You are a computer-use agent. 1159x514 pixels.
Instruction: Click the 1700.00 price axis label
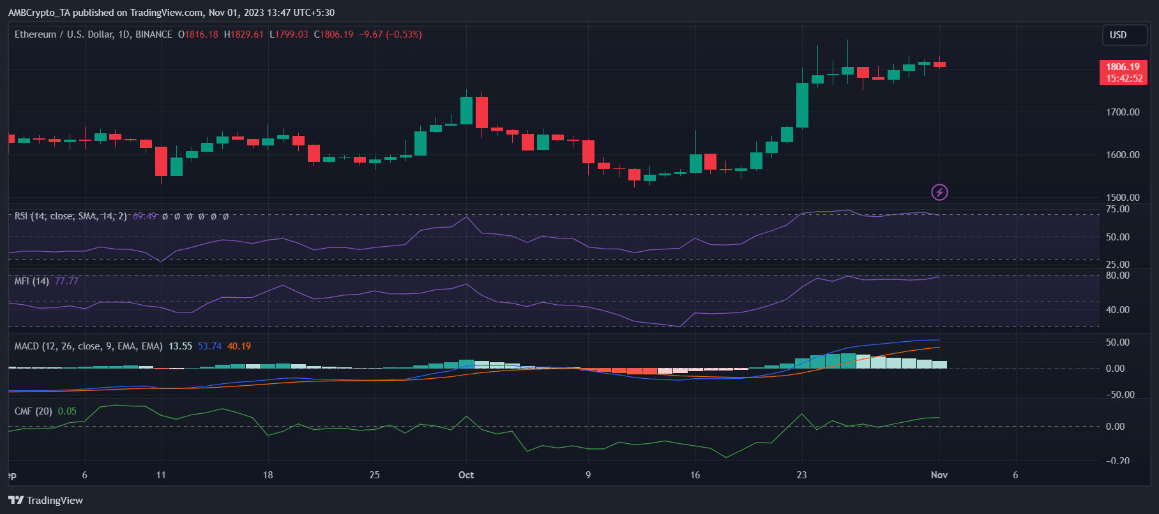pyautogui.click(x=1123, y=112)
